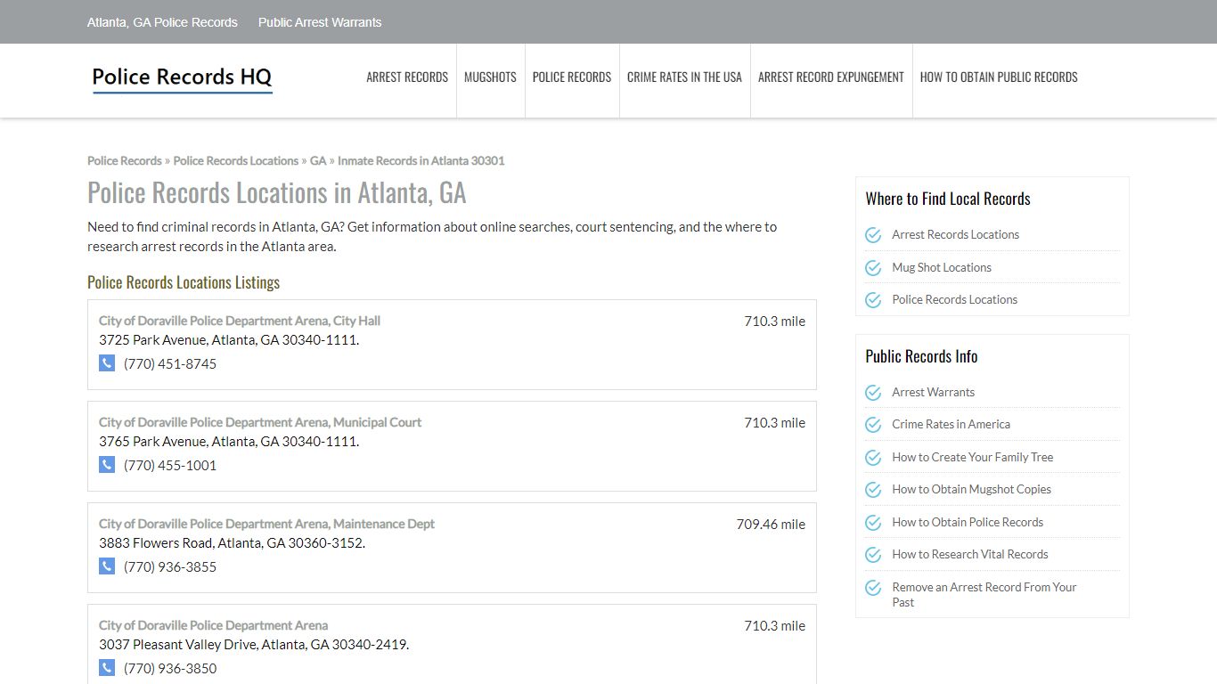Click phone icon beside (770) 936-3855

107,566
